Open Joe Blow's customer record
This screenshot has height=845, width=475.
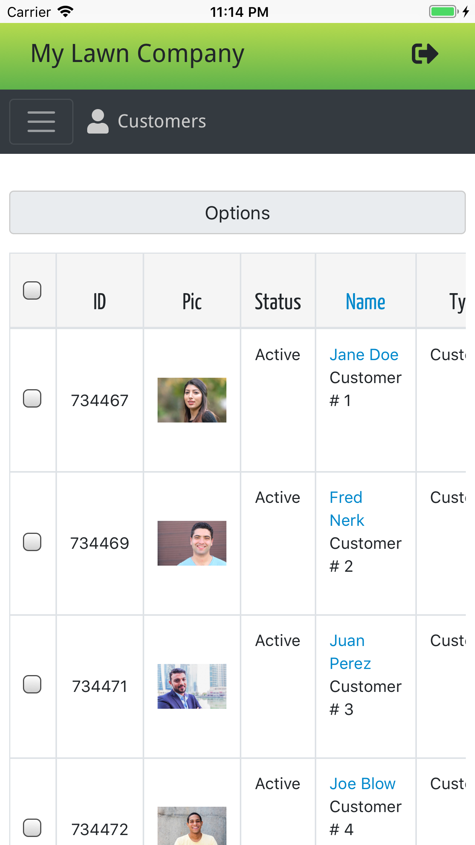[x=362, y=784]
